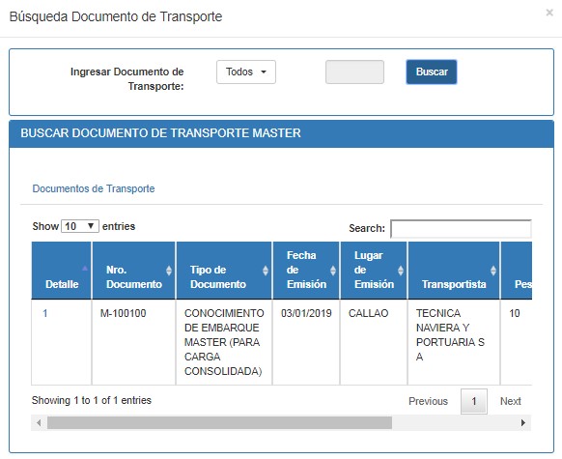Image resolution: width=562 pixels, height=459 pixels.
Task: Select page 1 in pagination
Action: [474, 401]
